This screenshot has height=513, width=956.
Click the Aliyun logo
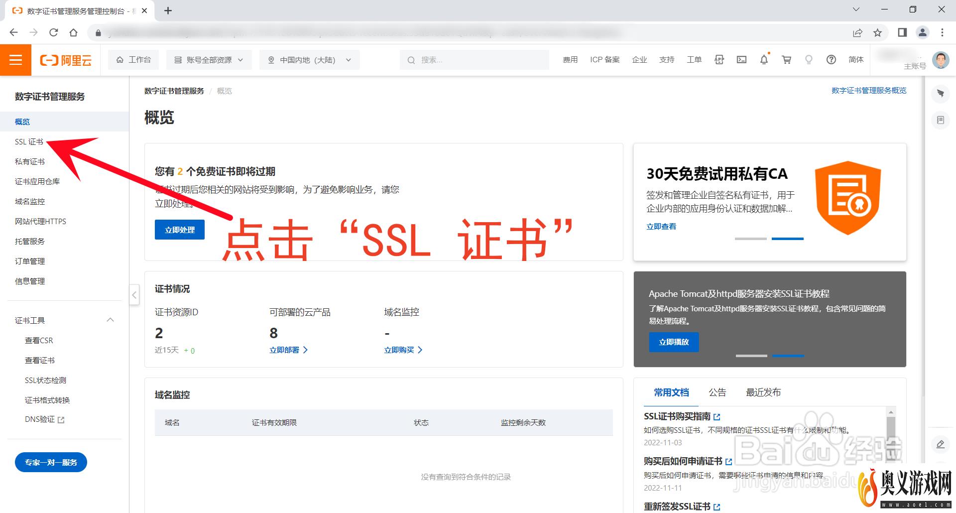(66, 60)
